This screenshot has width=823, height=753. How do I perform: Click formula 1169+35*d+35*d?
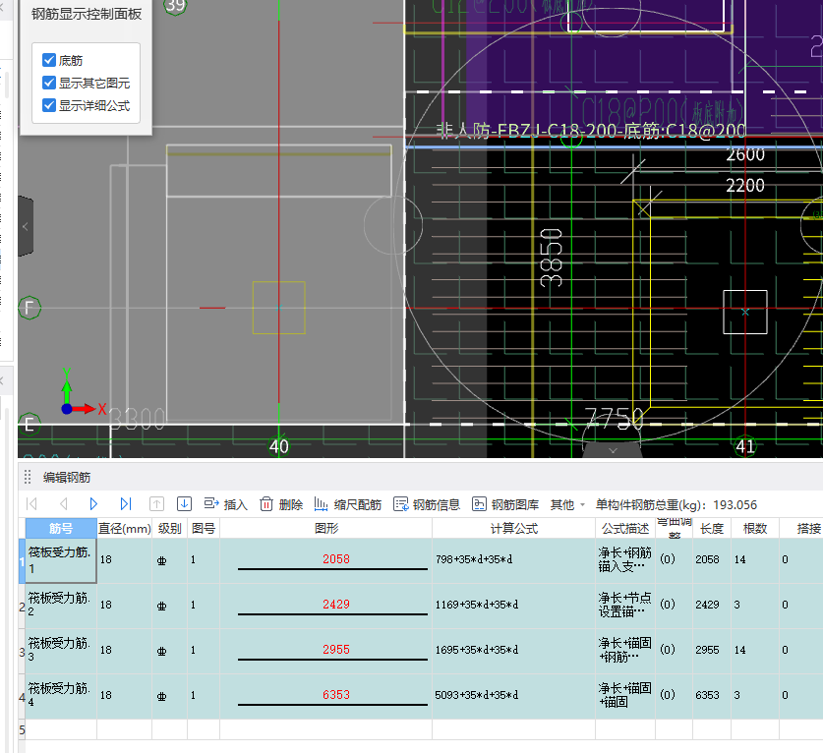click(477, 605)
